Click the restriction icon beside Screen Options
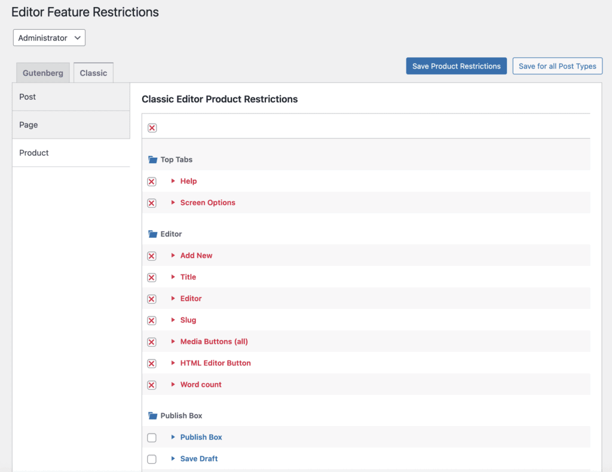The width and height of the screenshot is (612, 472). (x=152, y=203)
